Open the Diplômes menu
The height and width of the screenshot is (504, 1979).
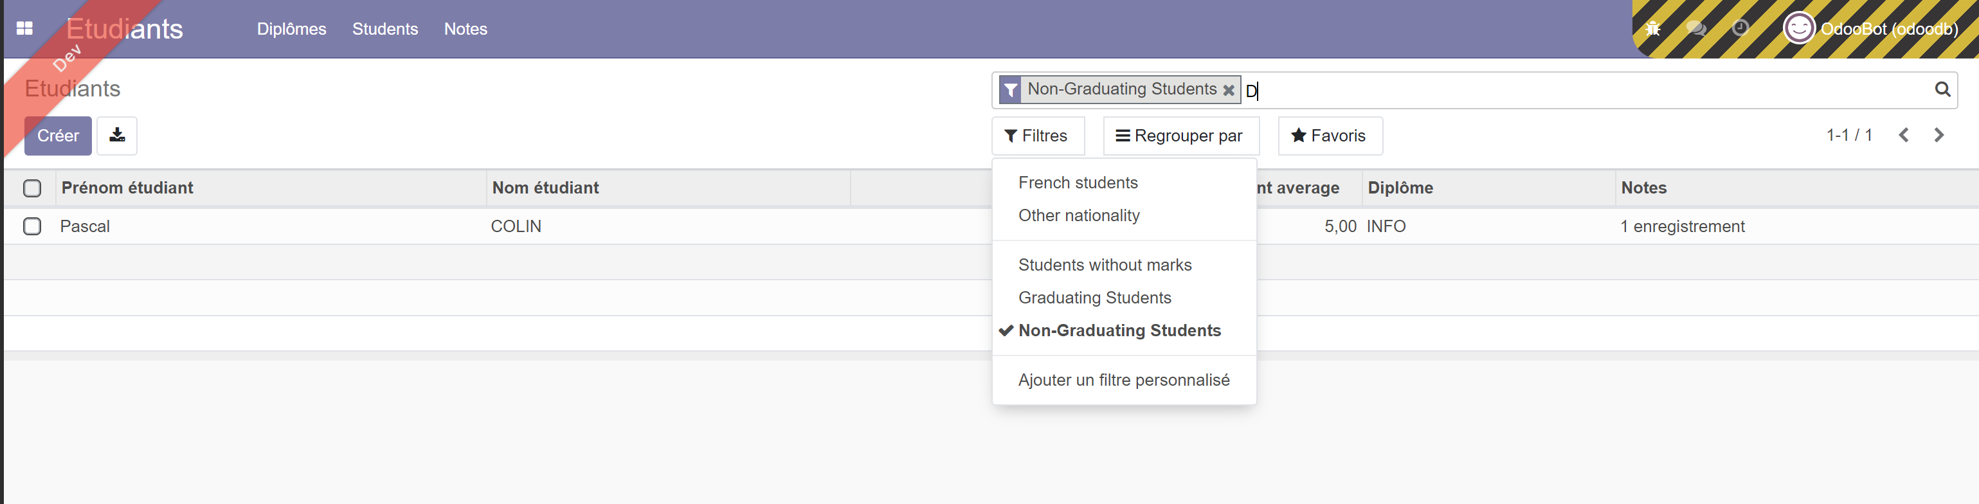[x=291, y=29]
